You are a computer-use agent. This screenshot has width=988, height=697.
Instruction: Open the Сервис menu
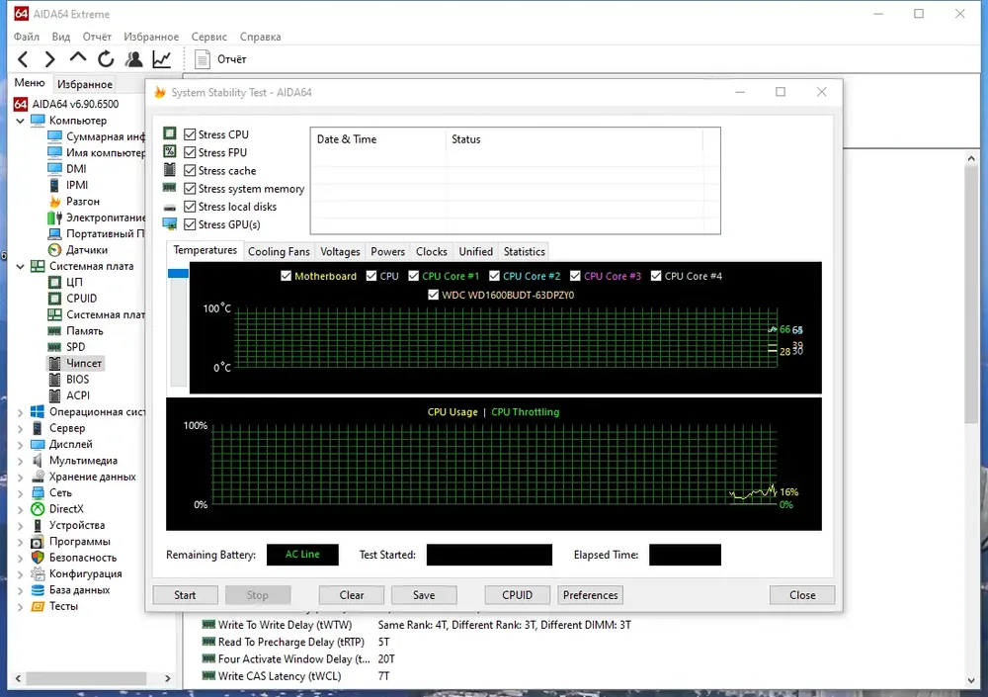pos(208,37)
